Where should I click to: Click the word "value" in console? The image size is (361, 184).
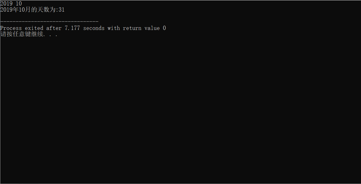152,28
